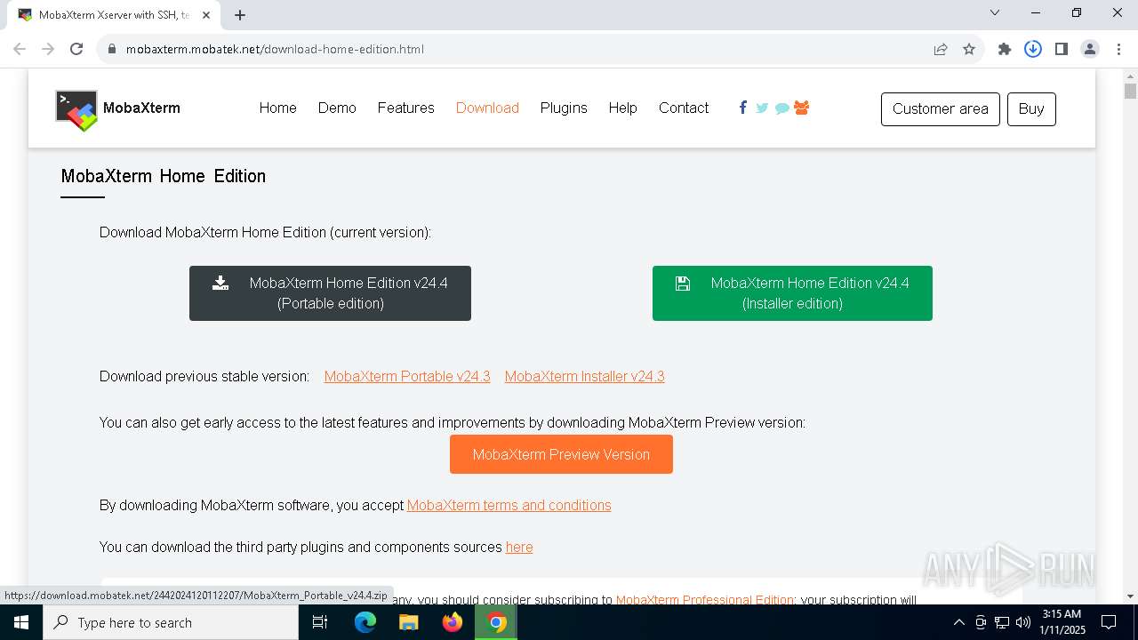Select the Download menu item
1138x640 pixels.
[x=487, y=108]
